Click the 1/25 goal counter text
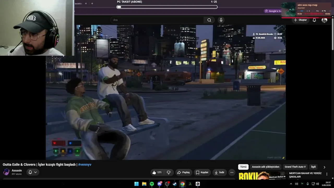Screen dimensions: 334x188 click(214, 2)
